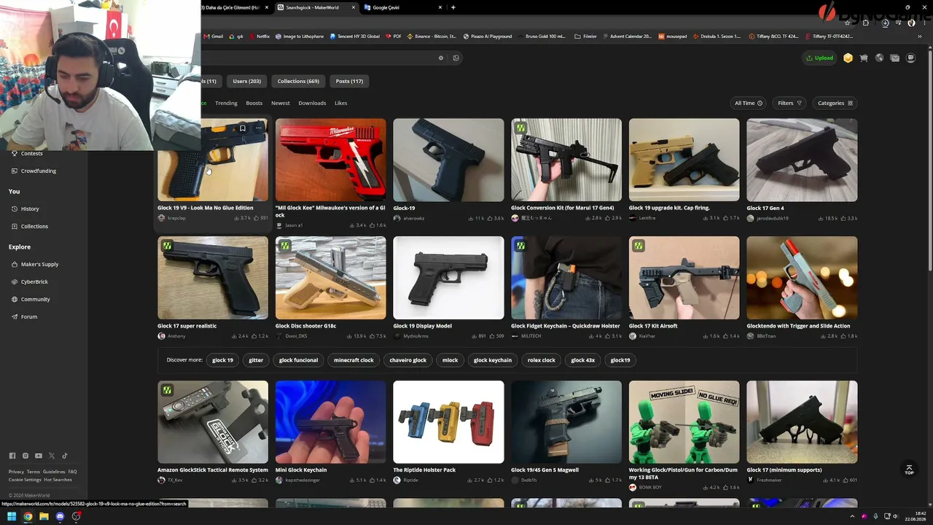Open Chrome downloads icon

pos(885,23)
